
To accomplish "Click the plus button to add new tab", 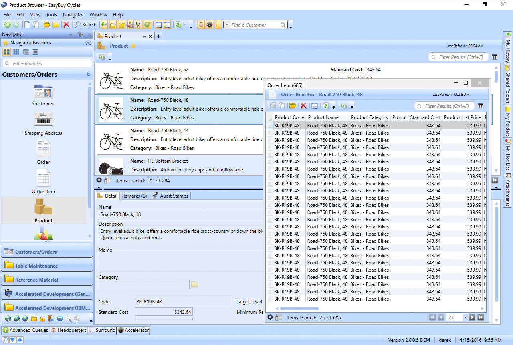I will (158, 36).
